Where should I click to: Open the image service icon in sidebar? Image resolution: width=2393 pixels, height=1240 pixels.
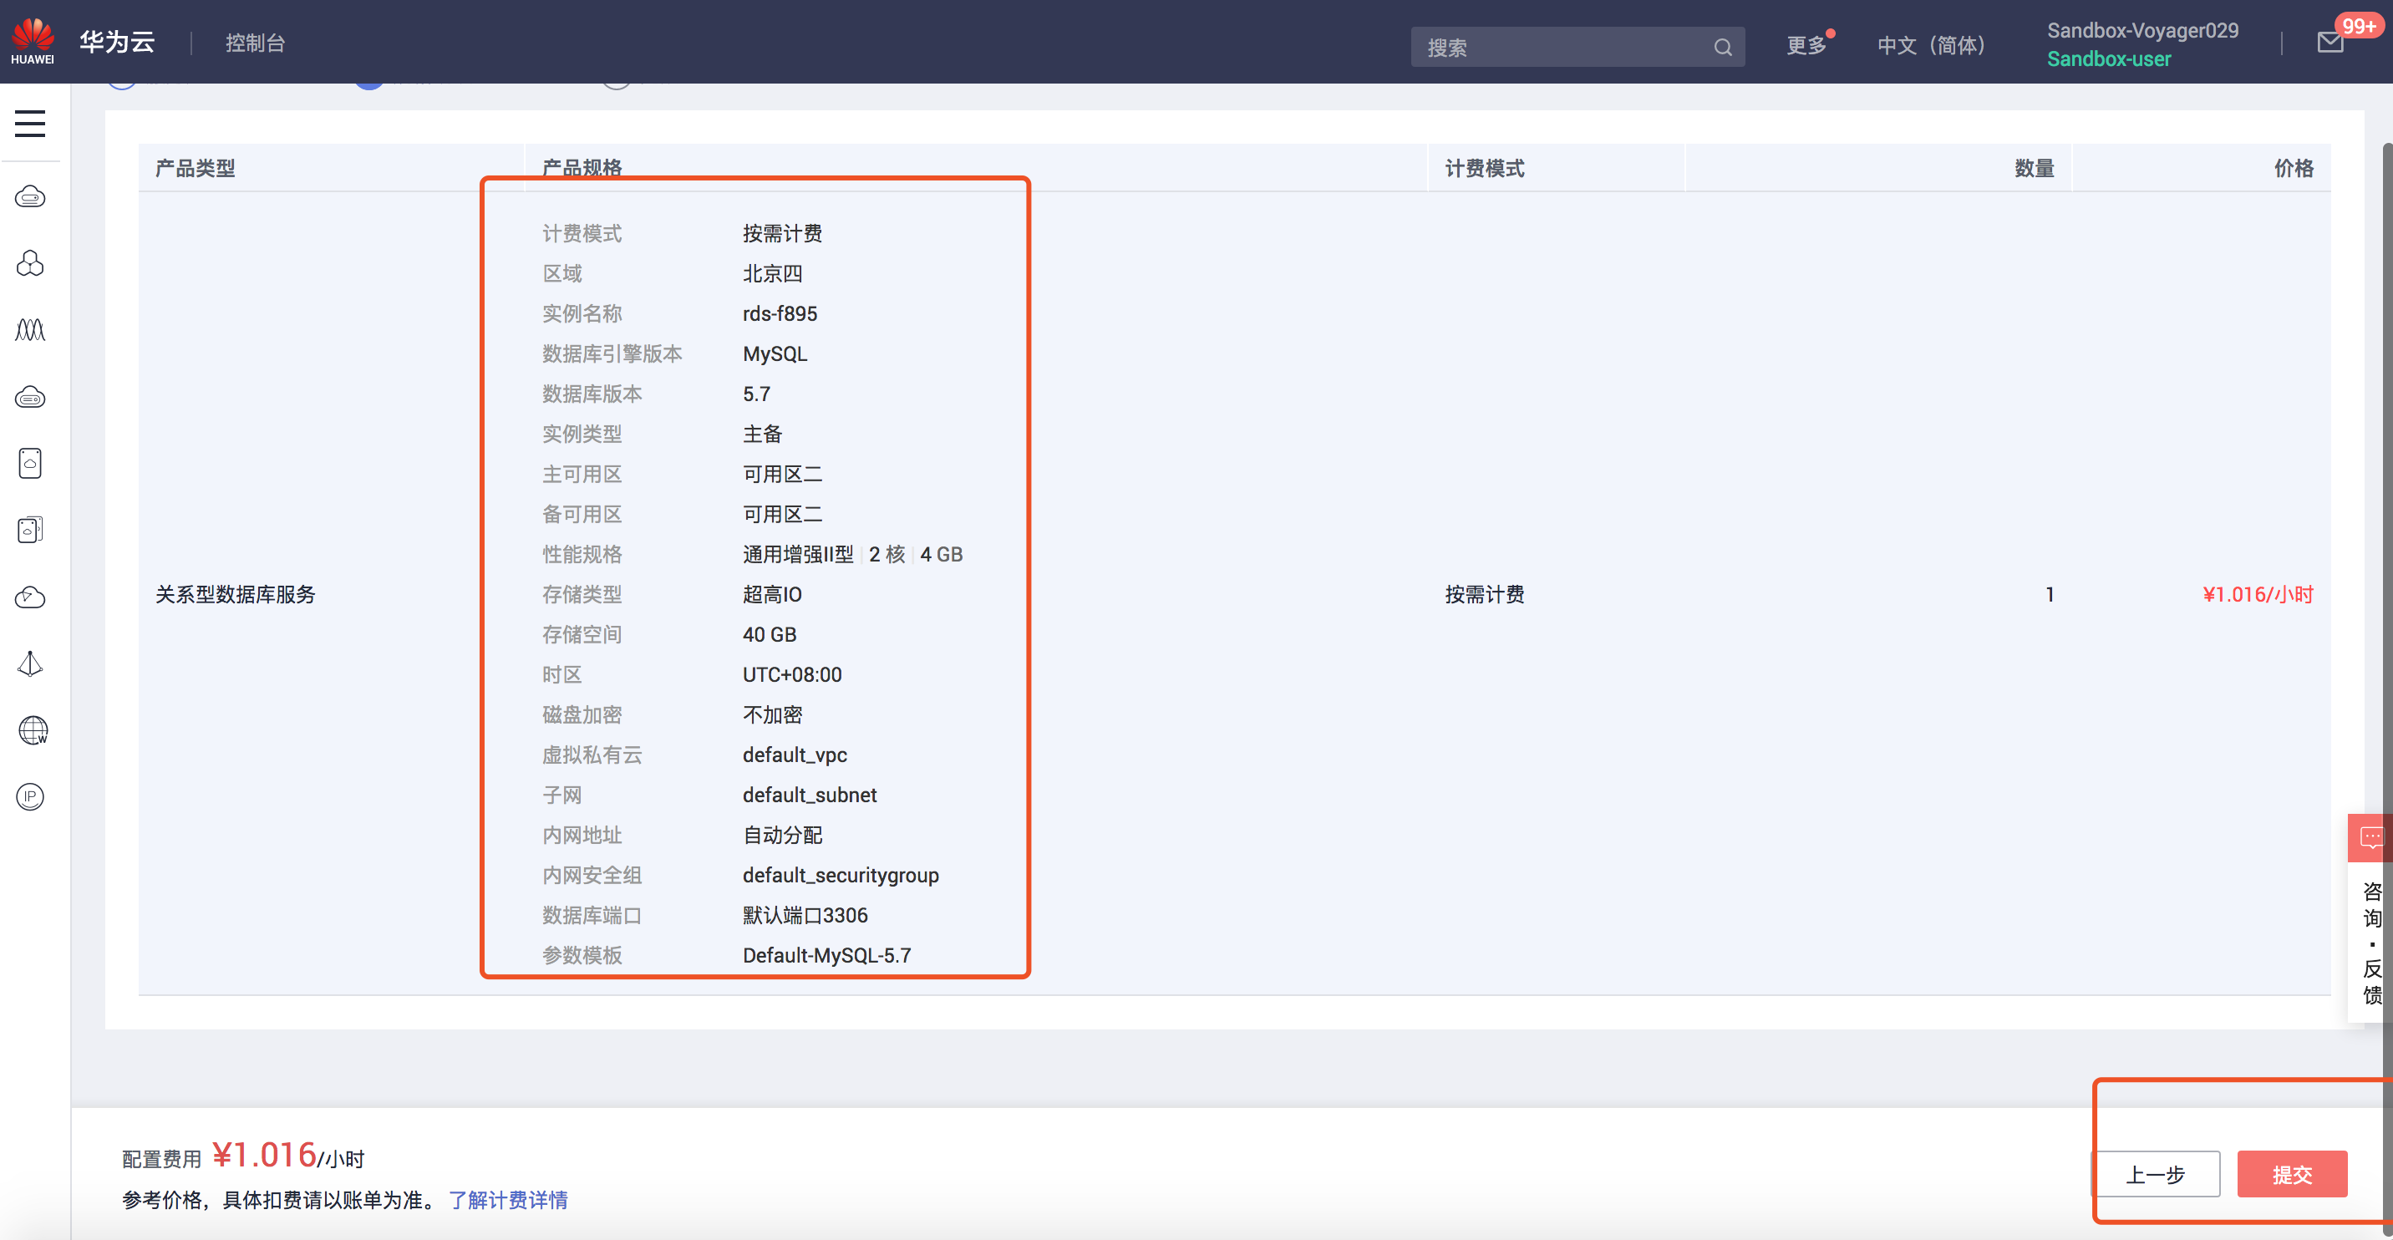point(31,463)
